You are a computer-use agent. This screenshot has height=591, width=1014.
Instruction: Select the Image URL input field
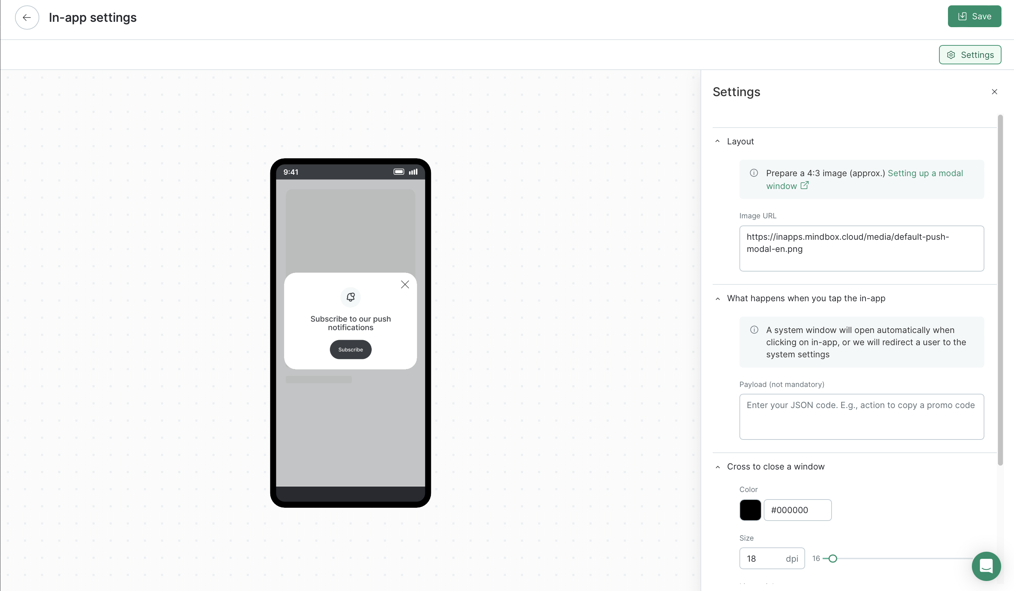point(861,248)
